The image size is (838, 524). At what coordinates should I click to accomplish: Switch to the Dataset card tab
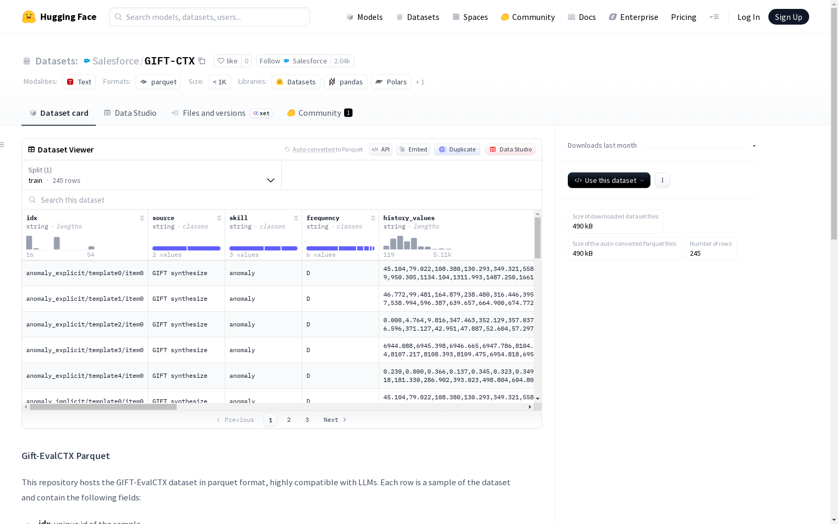(59, 113)
